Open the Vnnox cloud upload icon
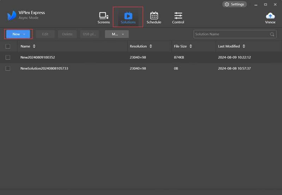 tap(270, 16)
